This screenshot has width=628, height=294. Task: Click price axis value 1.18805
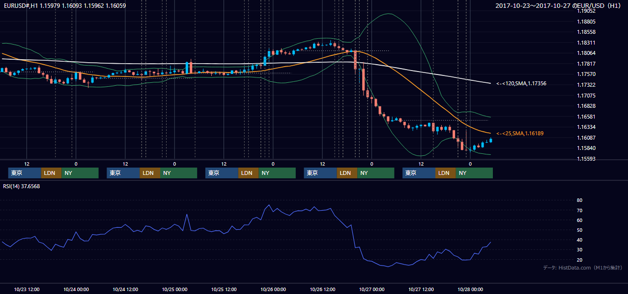[x=586, y=22]
